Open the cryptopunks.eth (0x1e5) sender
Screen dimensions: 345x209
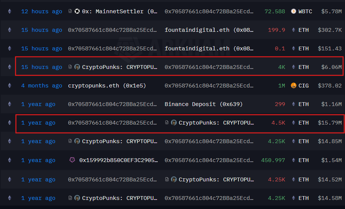[107, 86]
